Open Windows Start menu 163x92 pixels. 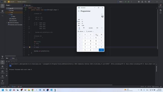point(3,90)
